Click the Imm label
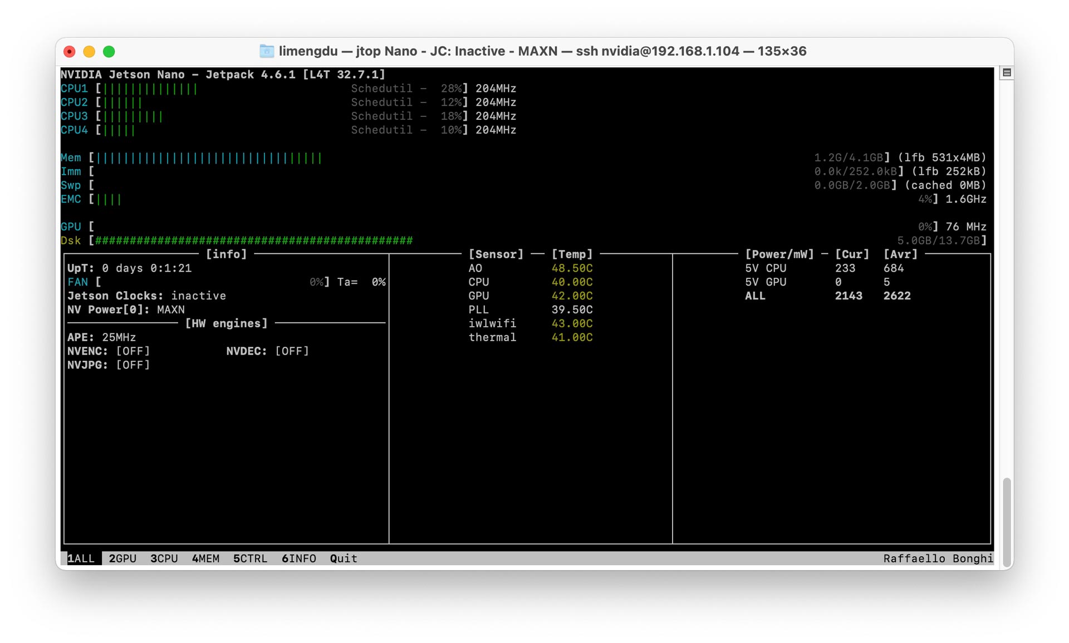Screen dimensions: 1069x643 (71, 171)
